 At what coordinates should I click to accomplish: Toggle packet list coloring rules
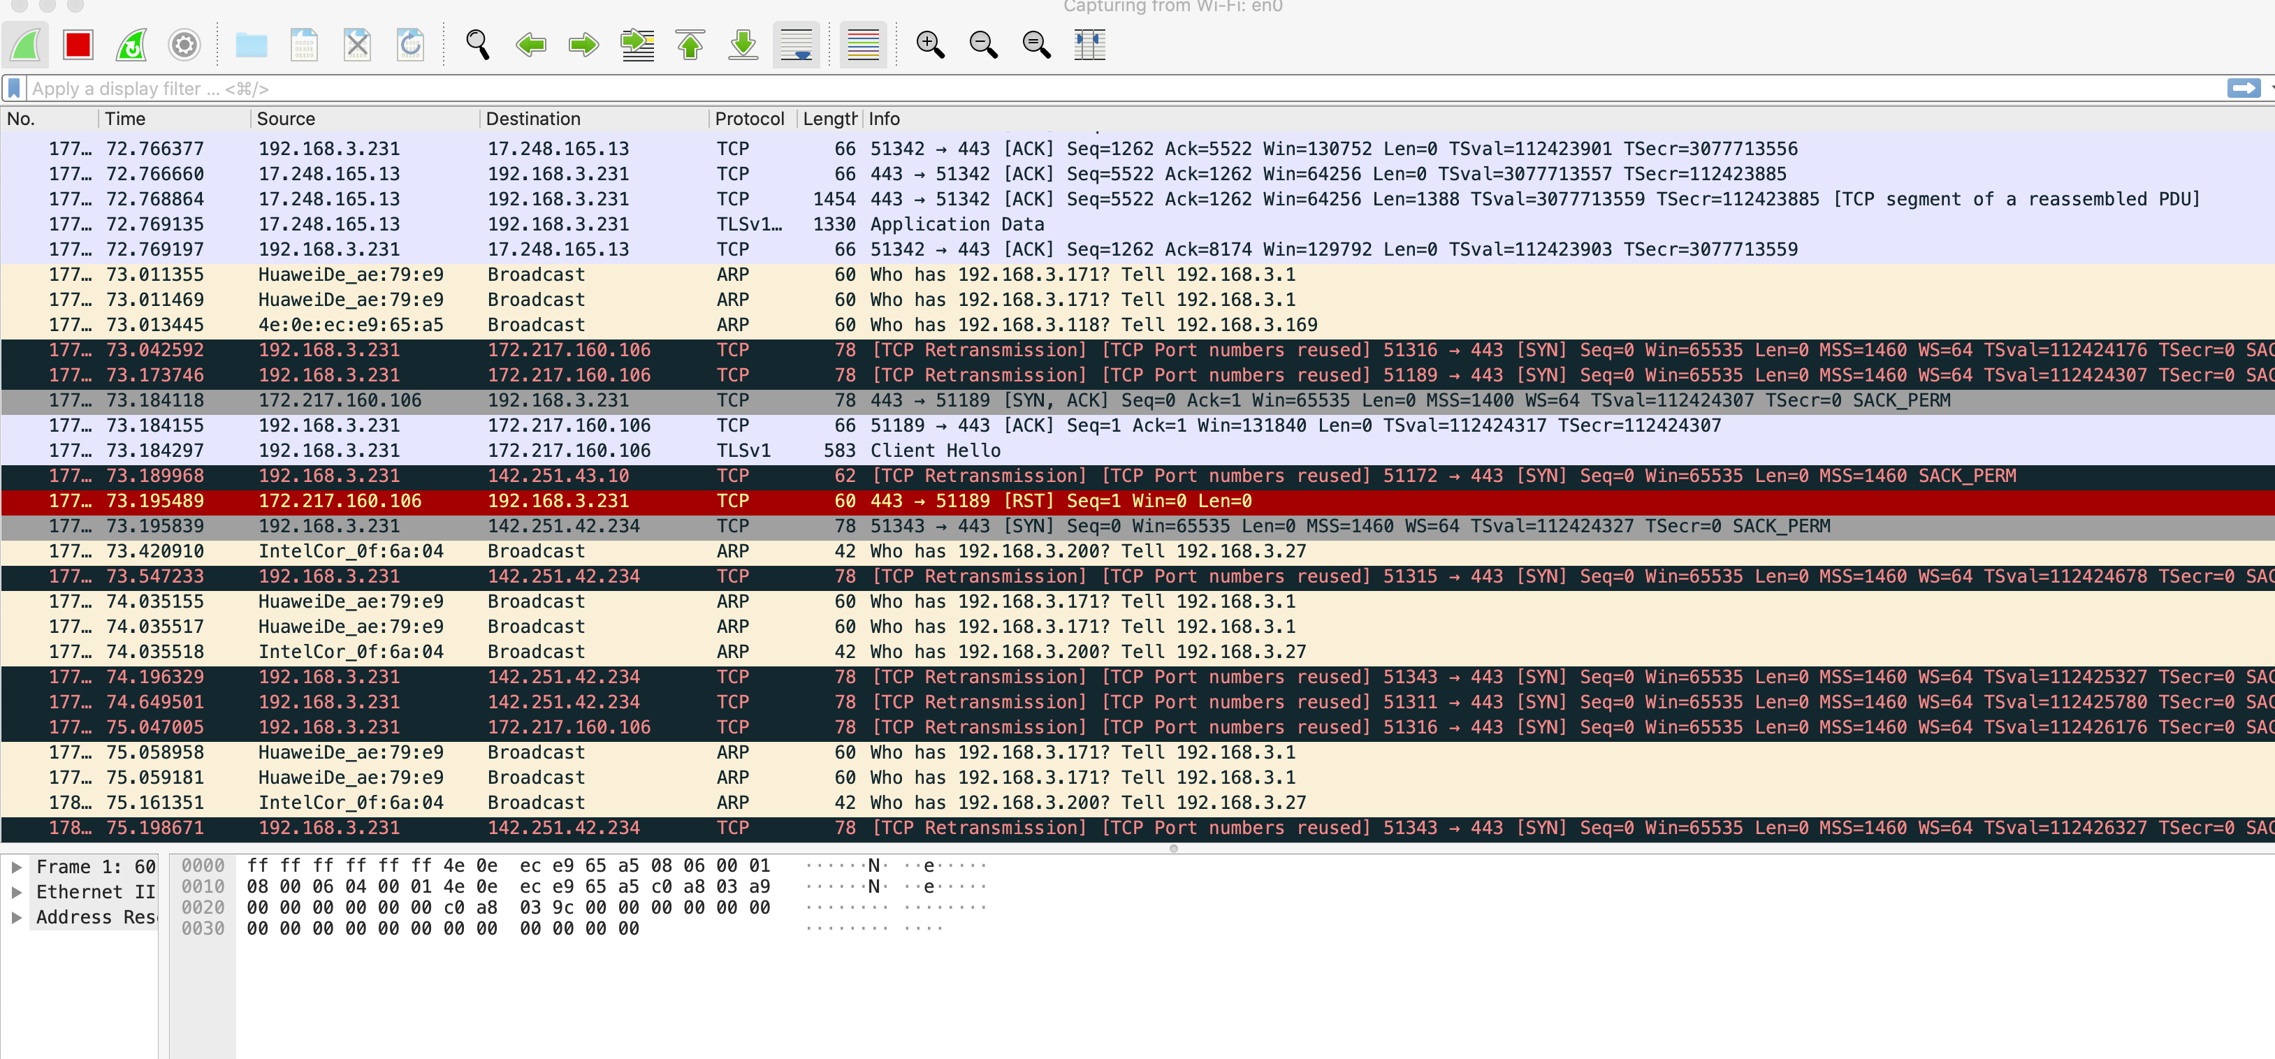[863, 44]
